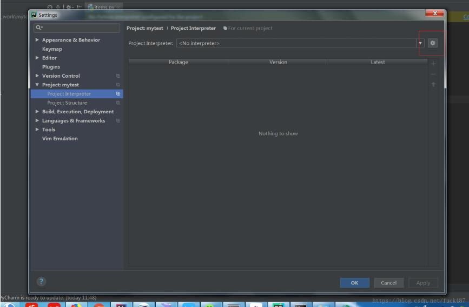Click project-level icon beside Version Control
This screenshot has width=469, height=307.
pyautogui.click(x=118, y=76)
